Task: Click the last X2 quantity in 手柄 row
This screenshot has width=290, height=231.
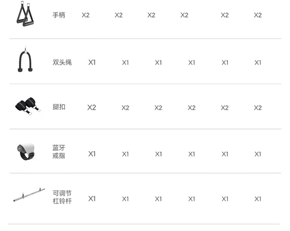Action: click(x=258, y=15)
